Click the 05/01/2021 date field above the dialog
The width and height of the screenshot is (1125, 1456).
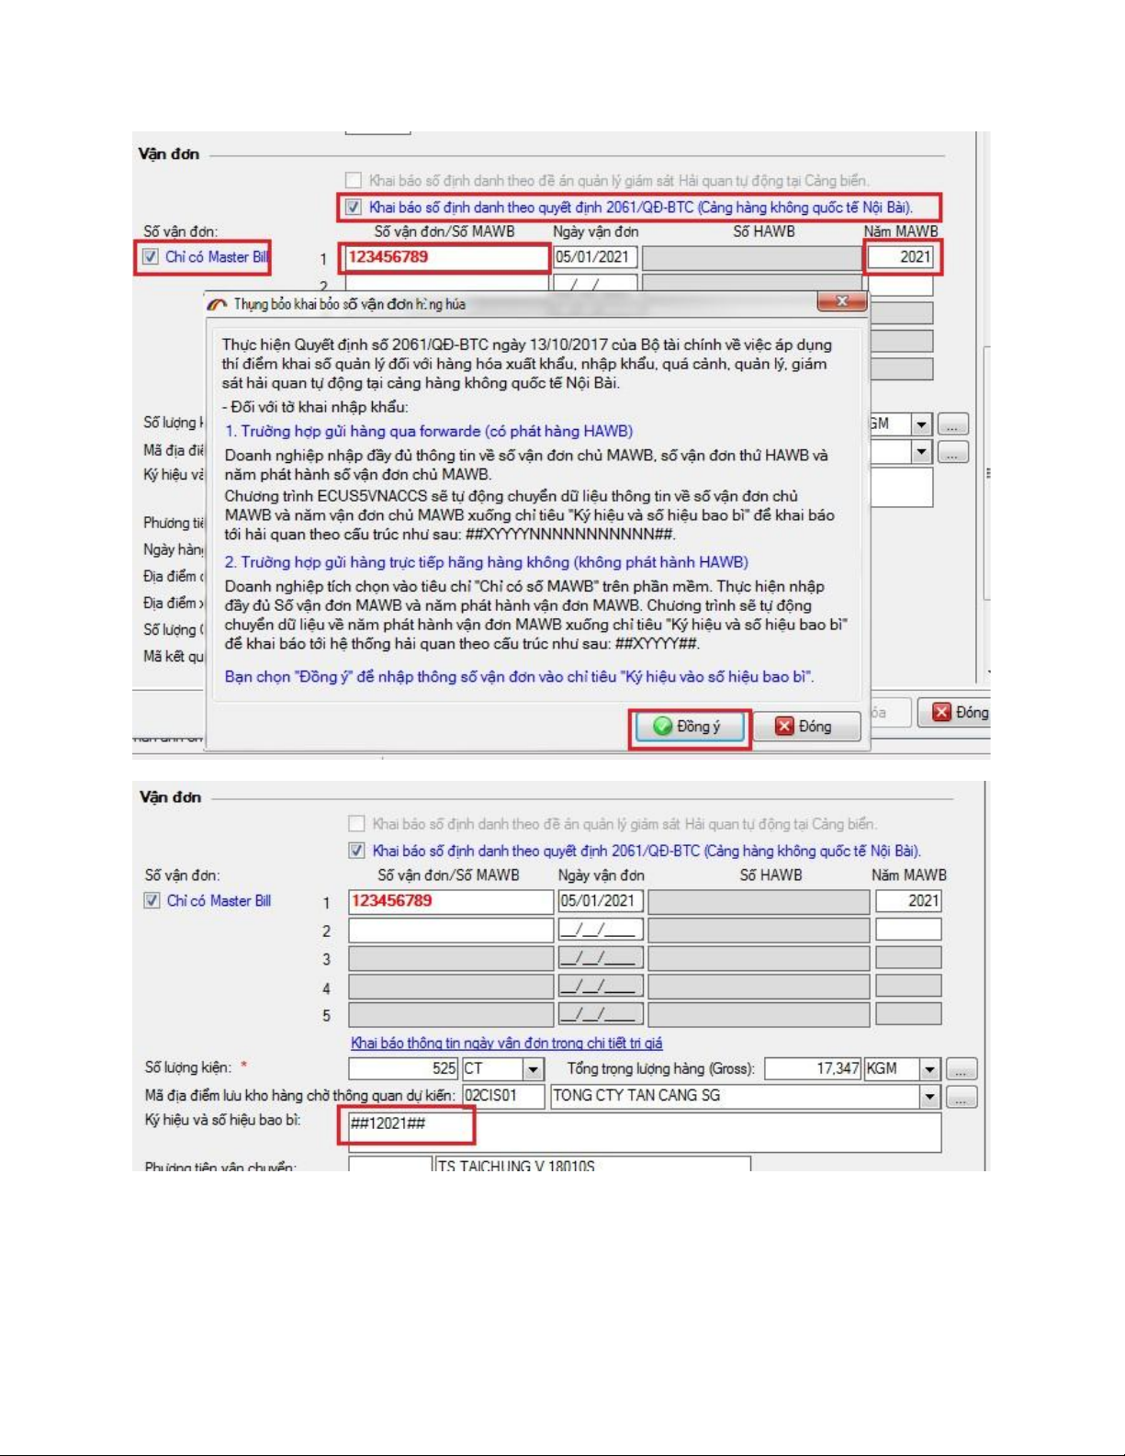595,257
